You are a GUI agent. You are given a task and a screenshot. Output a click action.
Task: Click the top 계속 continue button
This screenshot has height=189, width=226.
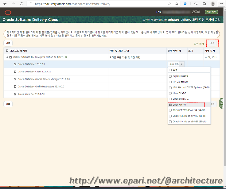click(212, 43)
